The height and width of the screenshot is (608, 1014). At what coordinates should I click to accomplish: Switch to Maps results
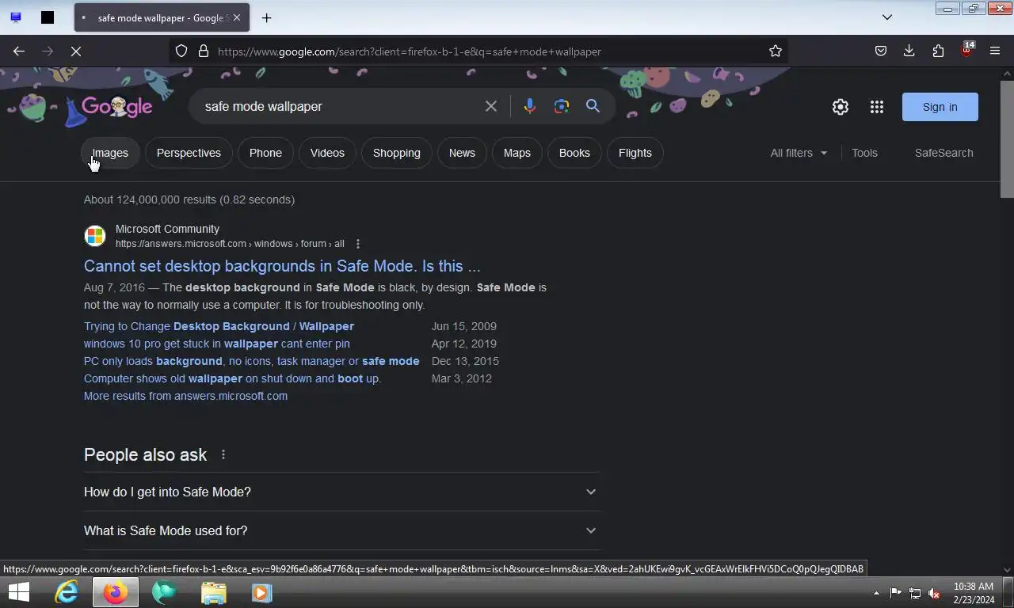[517, 153]
